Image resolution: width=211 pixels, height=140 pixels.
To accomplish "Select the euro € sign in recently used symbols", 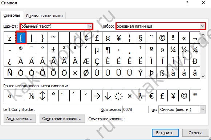I will tap(151, 96).
